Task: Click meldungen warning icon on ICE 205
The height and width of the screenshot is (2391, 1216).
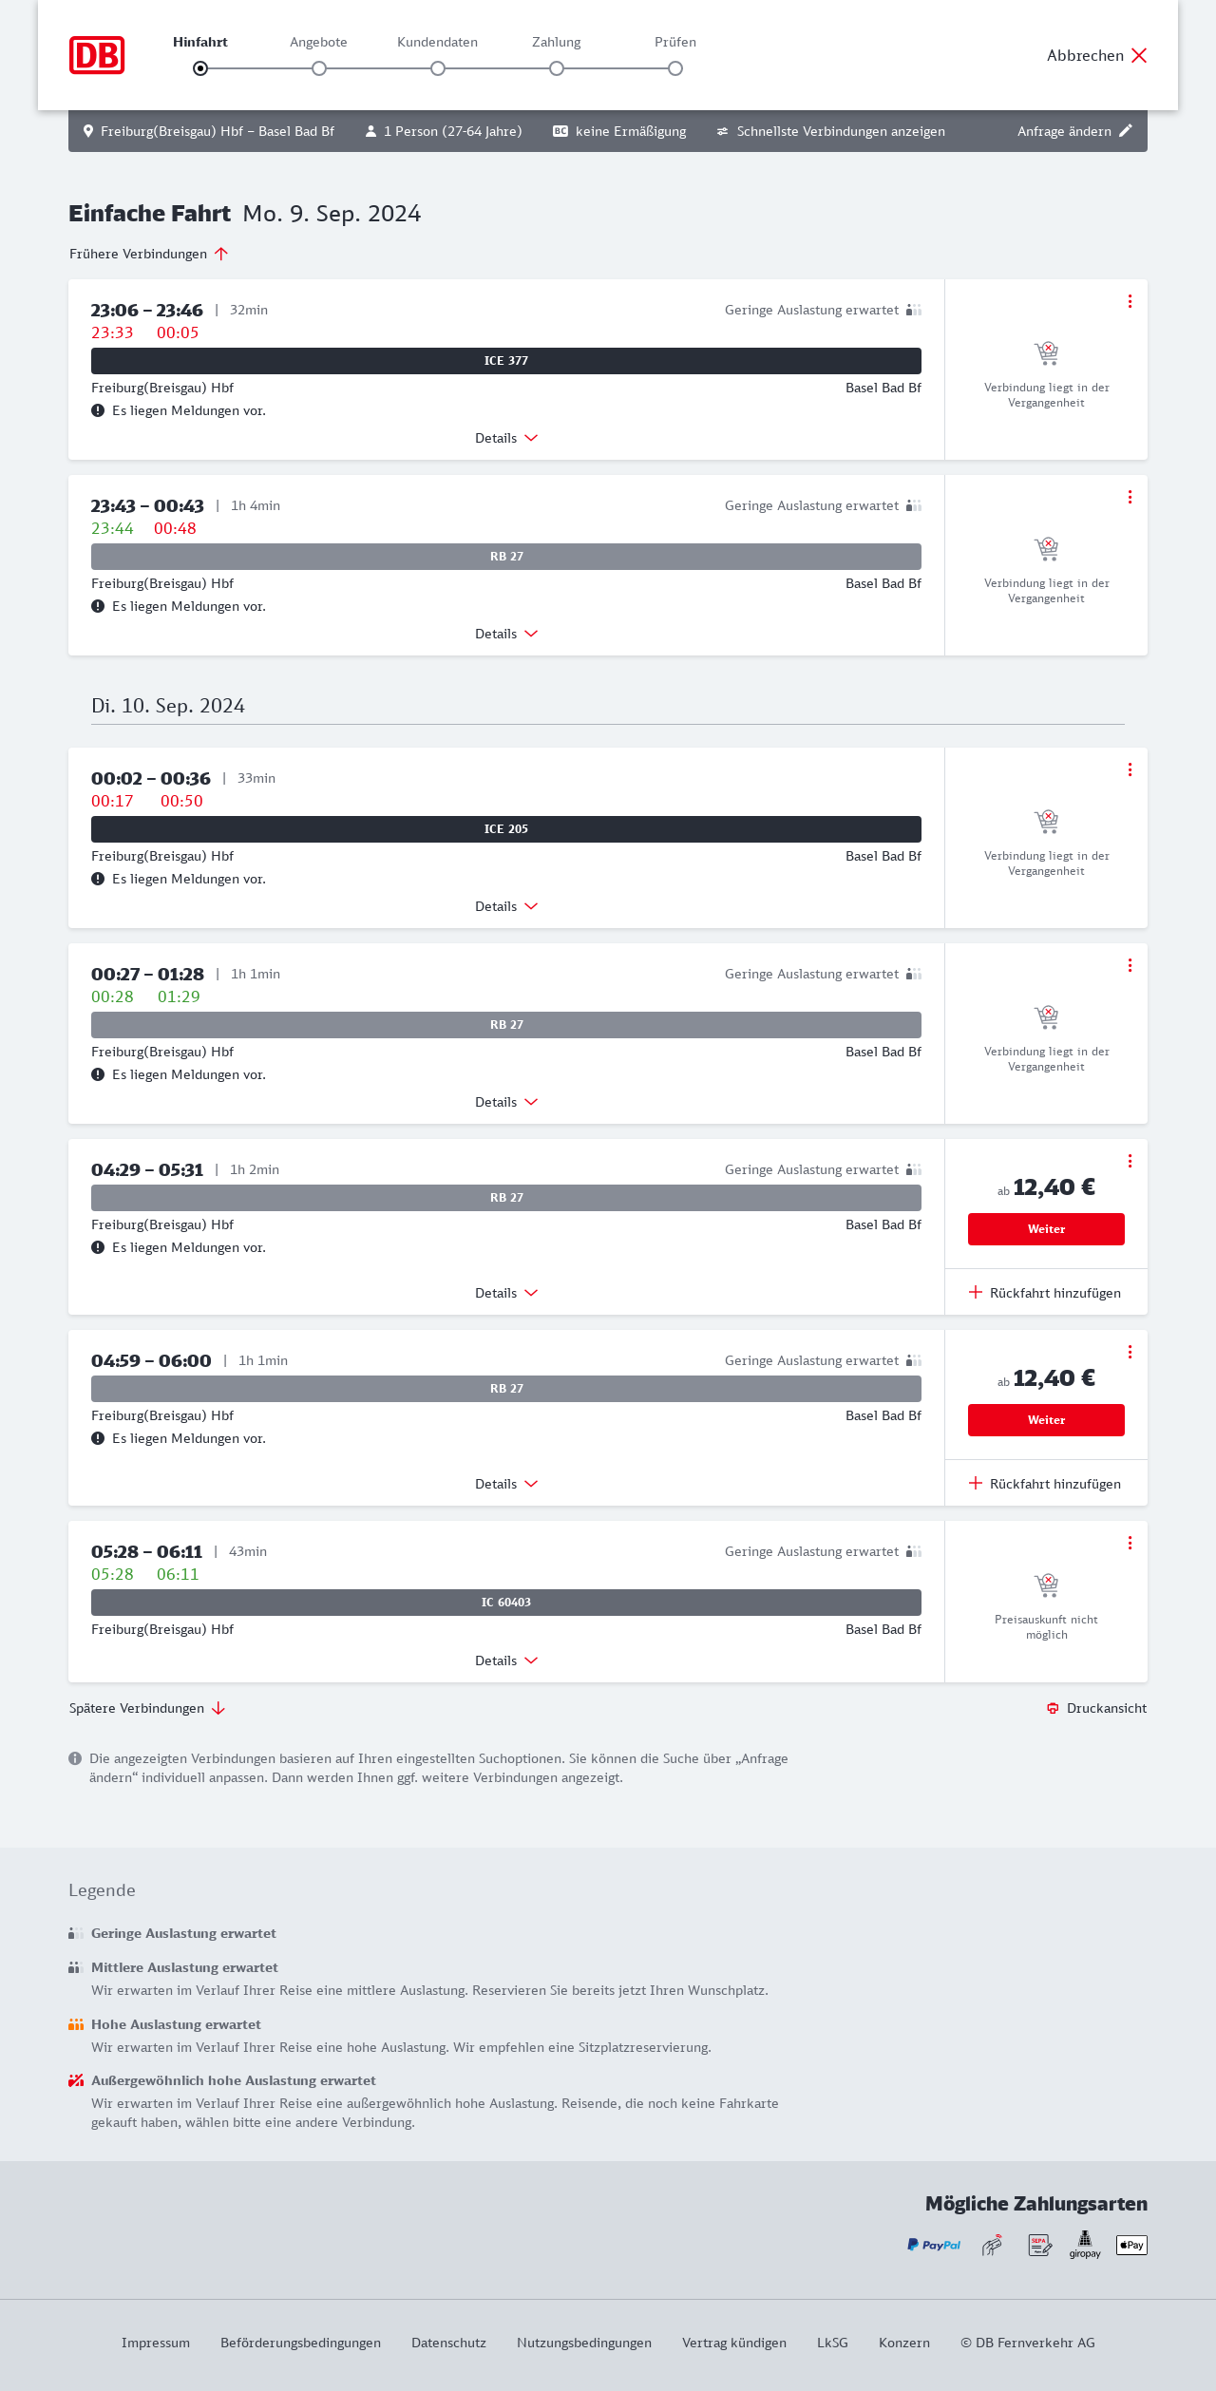Action: 98,879
